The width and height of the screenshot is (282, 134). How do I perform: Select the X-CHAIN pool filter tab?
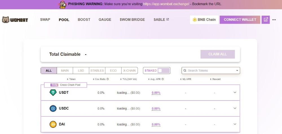tap(129, 71)
